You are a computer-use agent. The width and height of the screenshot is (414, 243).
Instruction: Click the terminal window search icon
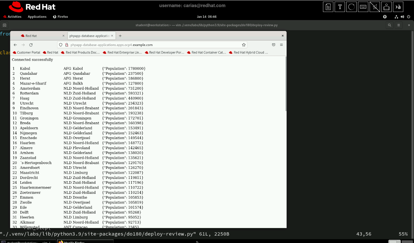point(389,25)
